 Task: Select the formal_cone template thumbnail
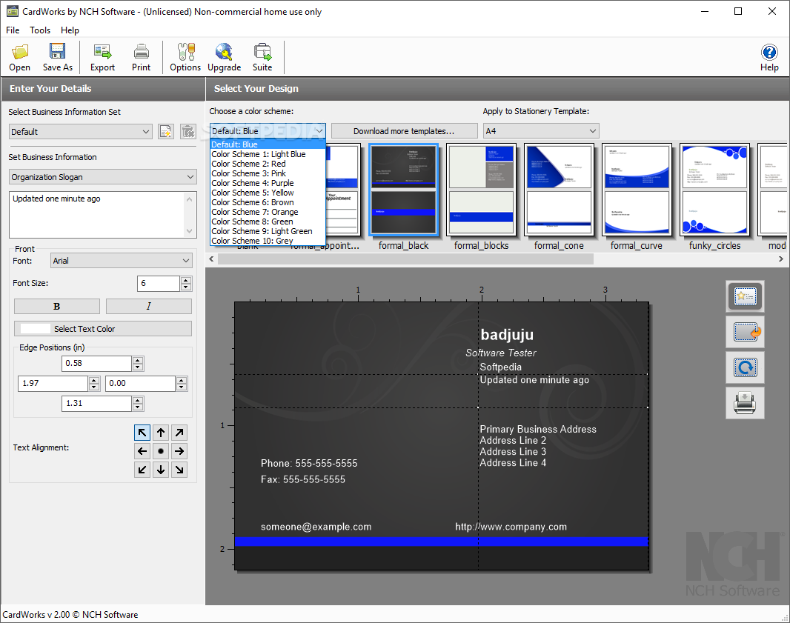click(x=560, y=190)
